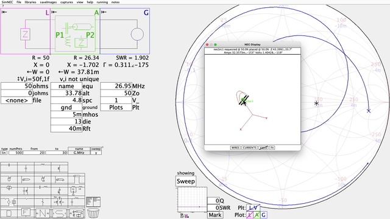The height and width of the screenshot is (219, 390).
Task: Select the series capacitor palette element
Action: click(9, 167)
